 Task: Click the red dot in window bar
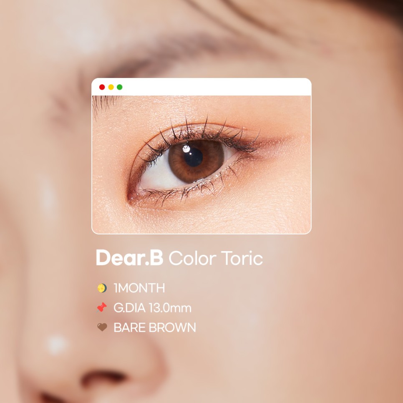102,87
